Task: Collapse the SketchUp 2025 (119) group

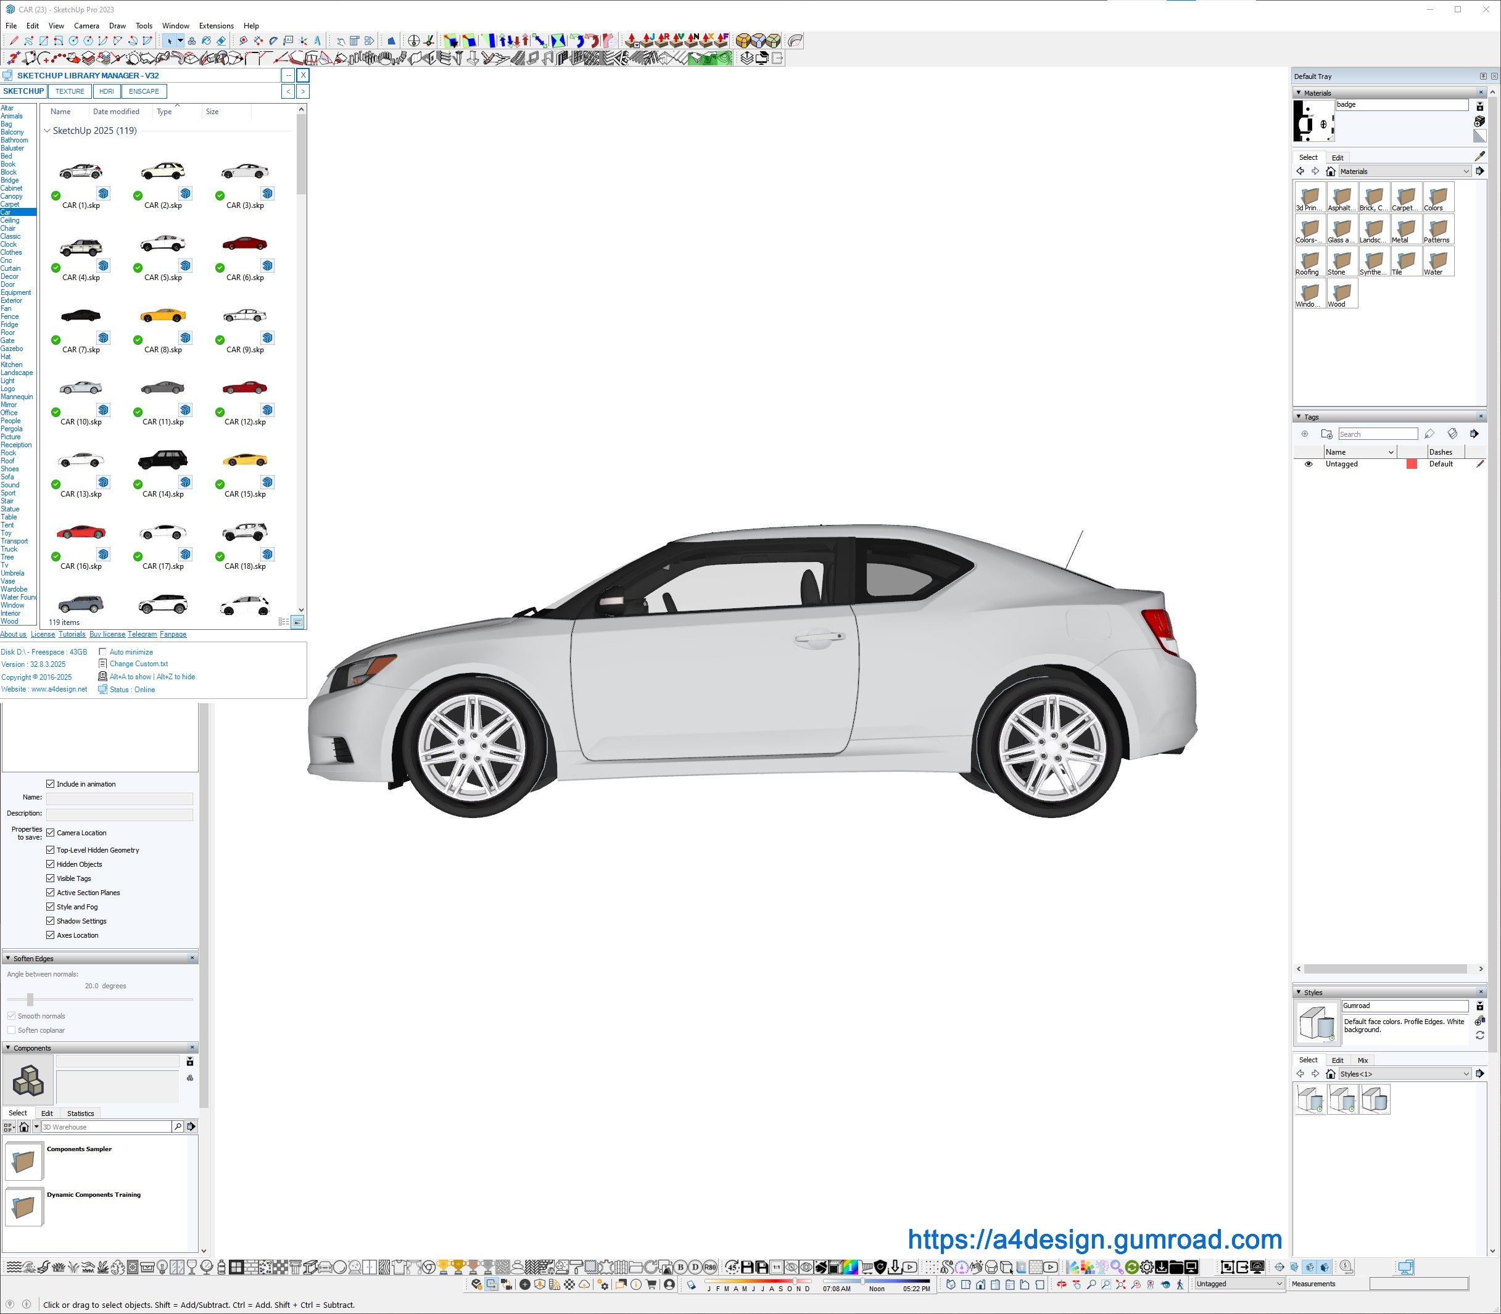Action: point(47,131)
